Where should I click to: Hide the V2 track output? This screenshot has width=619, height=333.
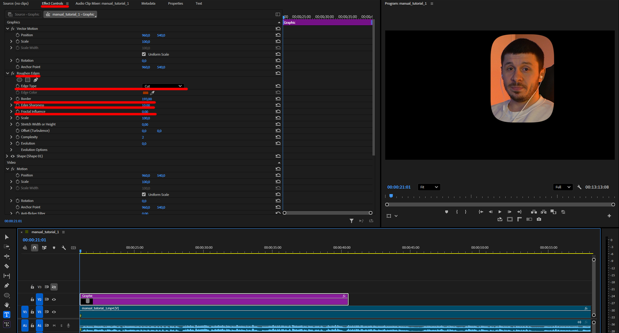point(54,299)
